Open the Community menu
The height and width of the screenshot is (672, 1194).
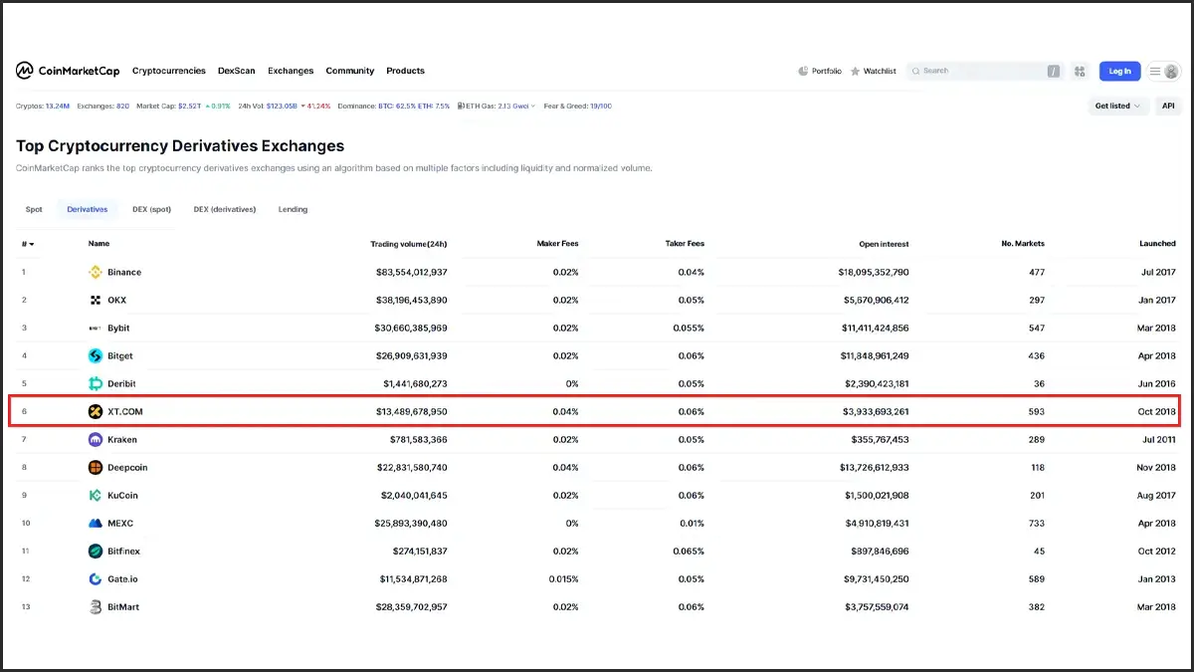350,72
